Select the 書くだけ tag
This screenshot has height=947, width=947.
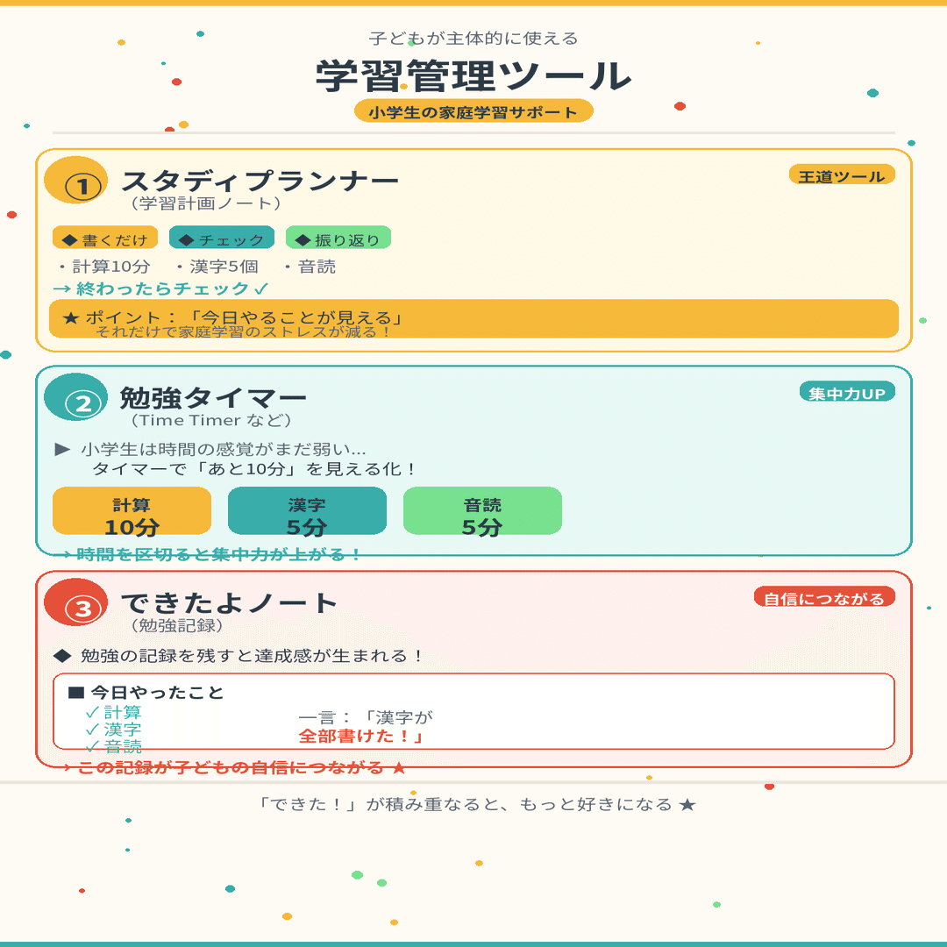[105, 239]
